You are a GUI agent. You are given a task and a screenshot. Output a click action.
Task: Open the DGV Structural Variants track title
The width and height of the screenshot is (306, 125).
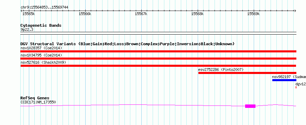(128, 44)
